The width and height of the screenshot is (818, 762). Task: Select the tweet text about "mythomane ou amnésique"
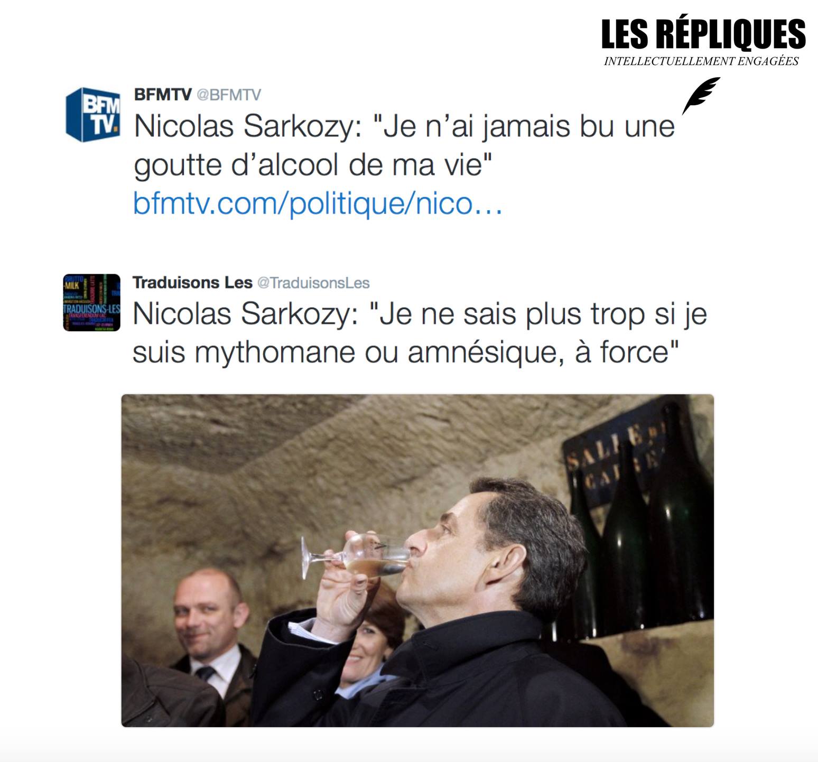tap(420, 333)
